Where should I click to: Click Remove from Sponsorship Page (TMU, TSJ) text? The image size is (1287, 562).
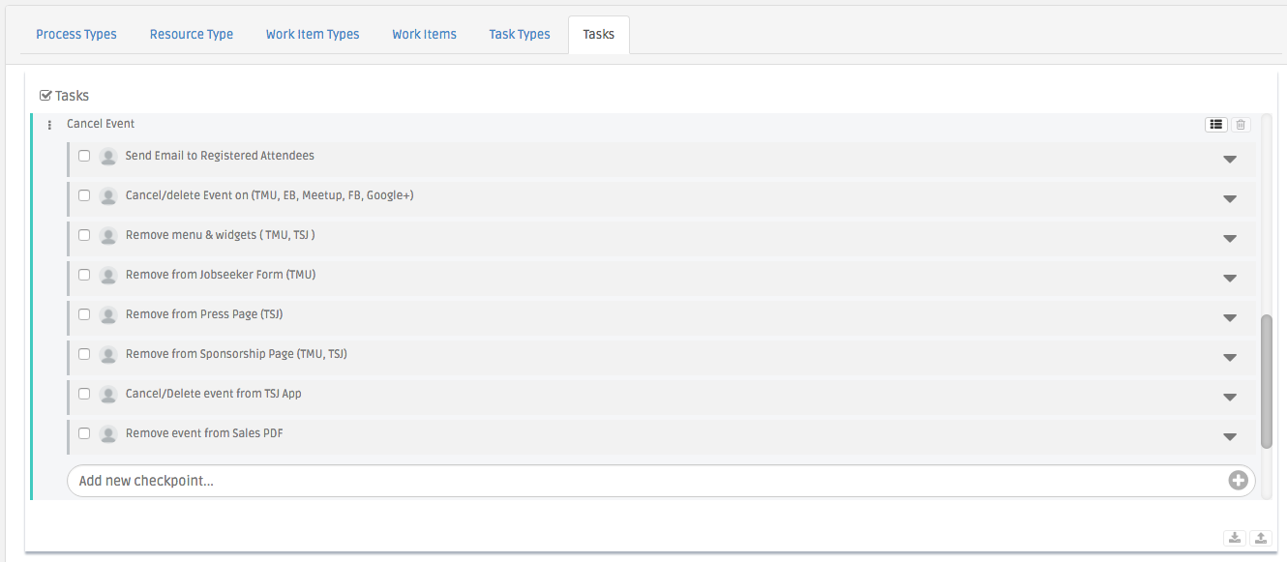236,354
